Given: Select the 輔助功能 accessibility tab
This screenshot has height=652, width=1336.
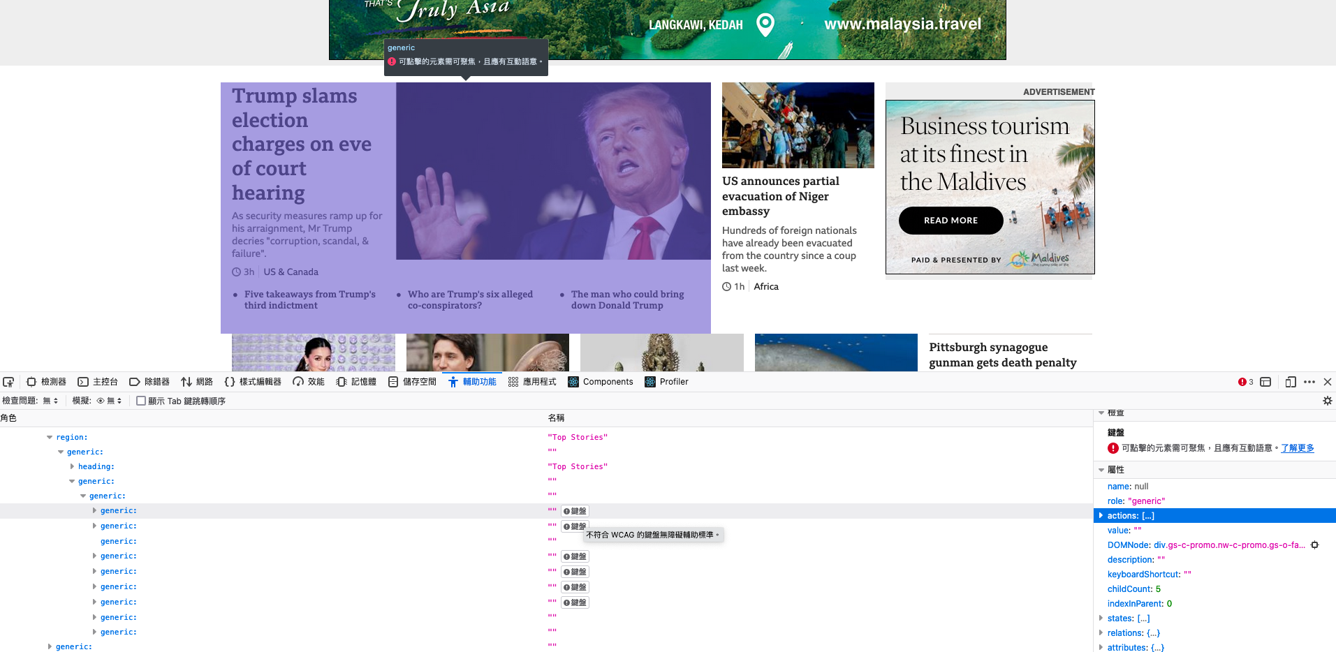Looking at the screenshot, I should point(472,382).
